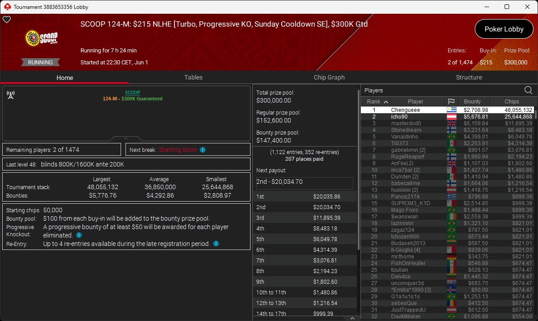Open the SCOOP link in the banner
Image resolution: width=538 pixels, height=321 pixels.
tap(133, 93)
